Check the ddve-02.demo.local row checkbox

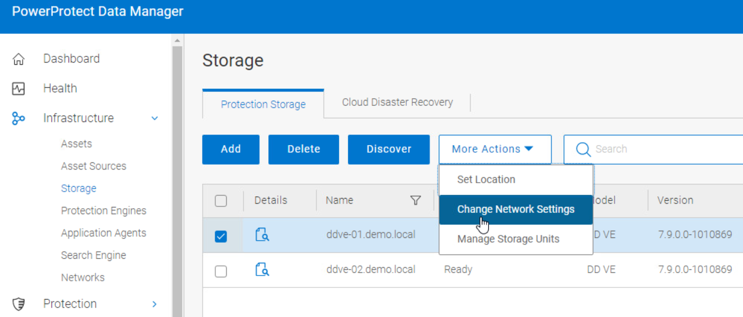click(221, 271)
